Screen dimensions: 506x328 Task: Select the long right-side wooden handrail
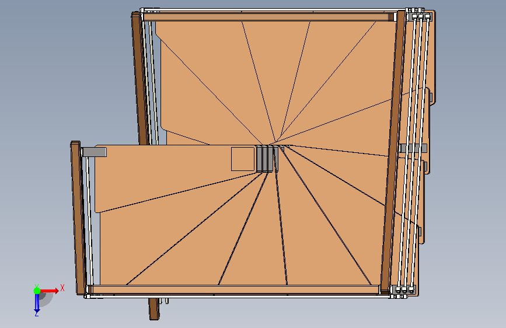[x=393, y=152]
